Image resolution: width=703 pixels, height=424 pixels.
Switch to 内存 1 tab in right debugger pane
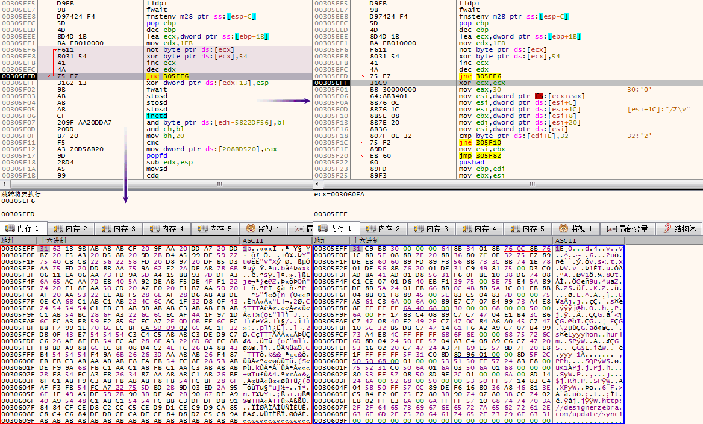(336, 229)
